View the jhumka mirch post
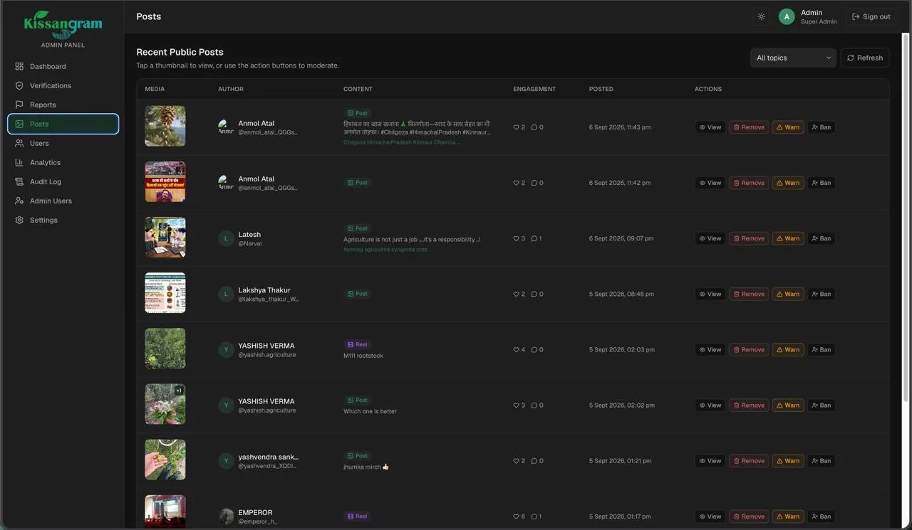Screen dimensions: 912x530 click(710, 461)
